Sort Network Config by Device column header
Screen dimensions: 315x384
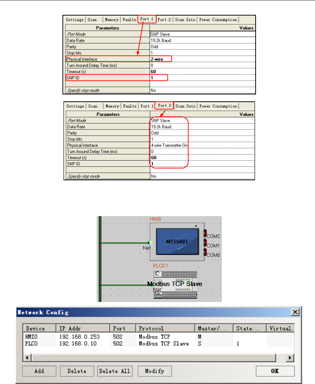pyautogui.click(x=40, y=329)
